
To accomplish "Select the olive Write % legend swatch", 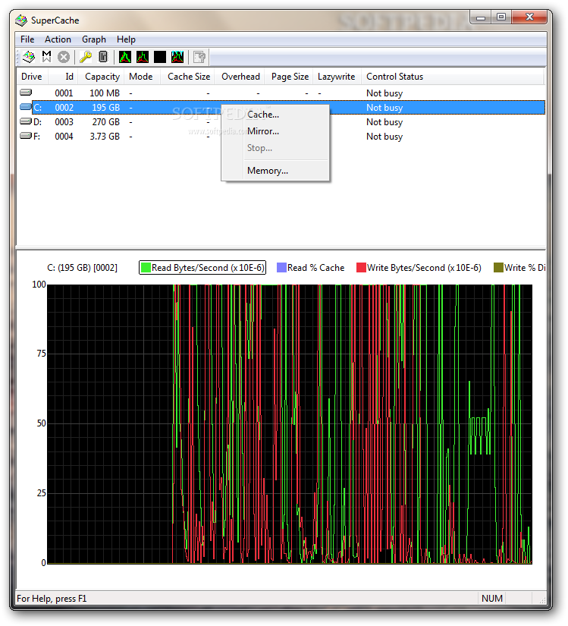I will [498, 268].
